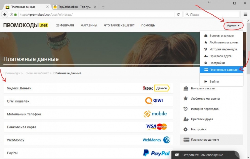Choose Любимые магазины in dropdown menu
The width and height of the screenshot is (250, 159).
click(x=221, y=43)
